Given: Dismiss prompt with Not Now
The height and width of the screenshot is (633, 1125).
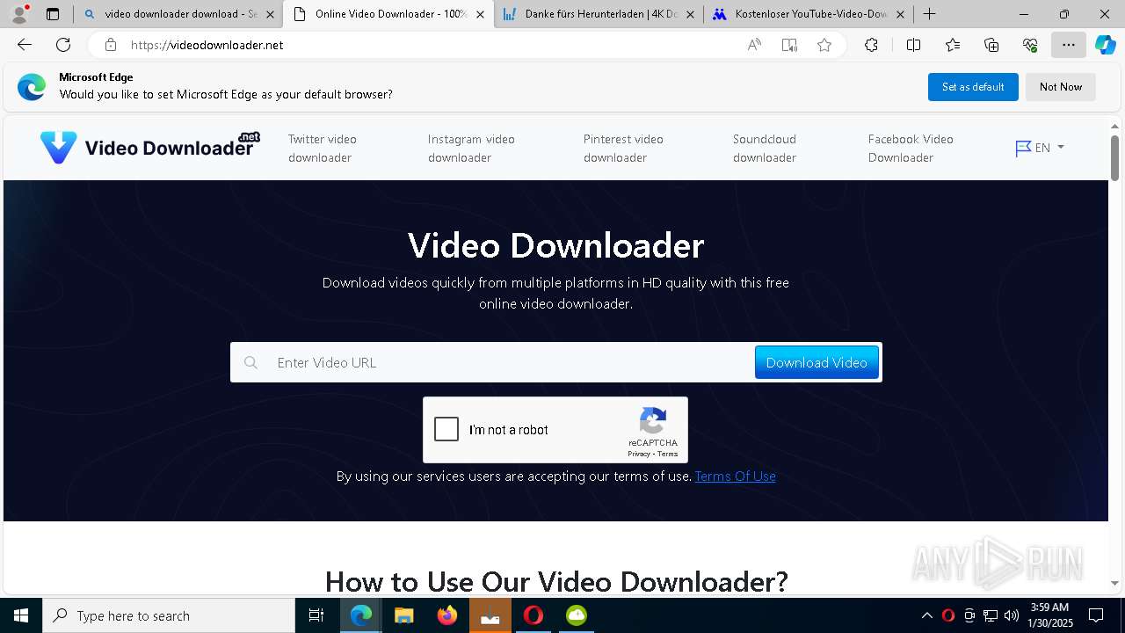Looking at the screenshot, I should click(x=1061, y=87).
